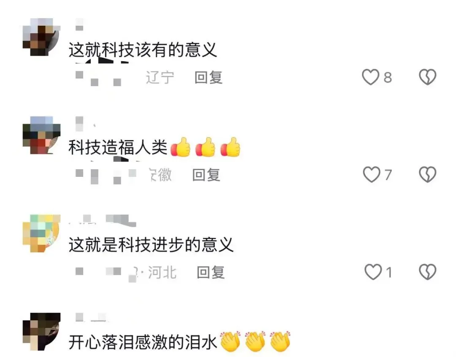Open avatar of 开心落泪 commenter

click(41, 331)
